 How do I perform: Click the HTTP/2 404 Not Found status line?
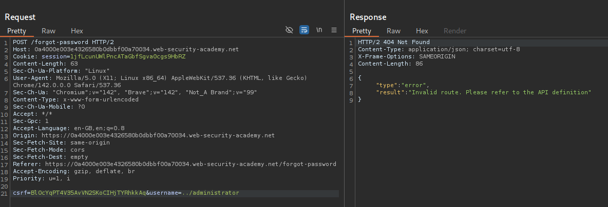point(393,42)
